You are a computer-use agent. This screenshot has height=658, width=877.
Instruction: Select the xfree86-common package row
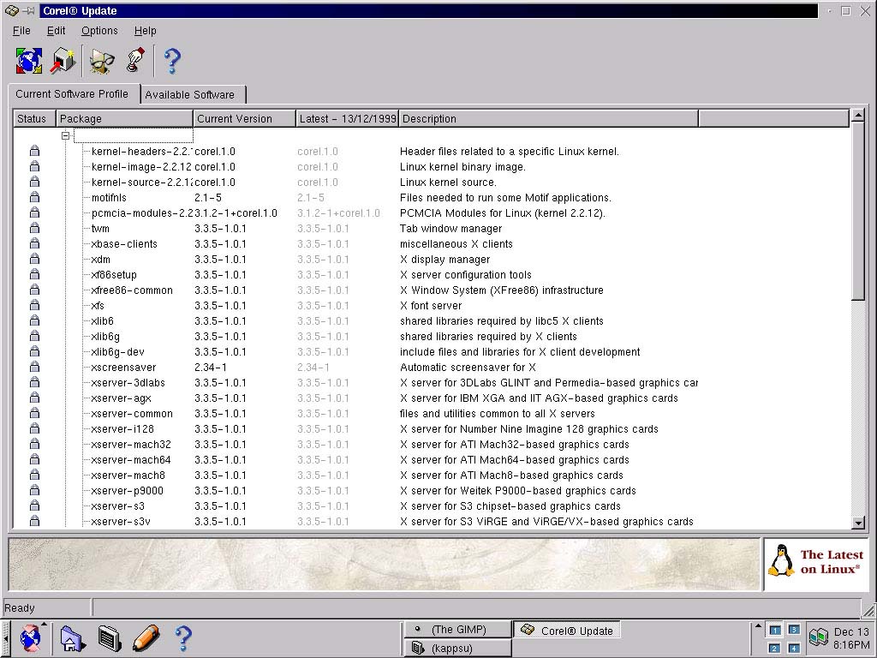coord(132,290)
